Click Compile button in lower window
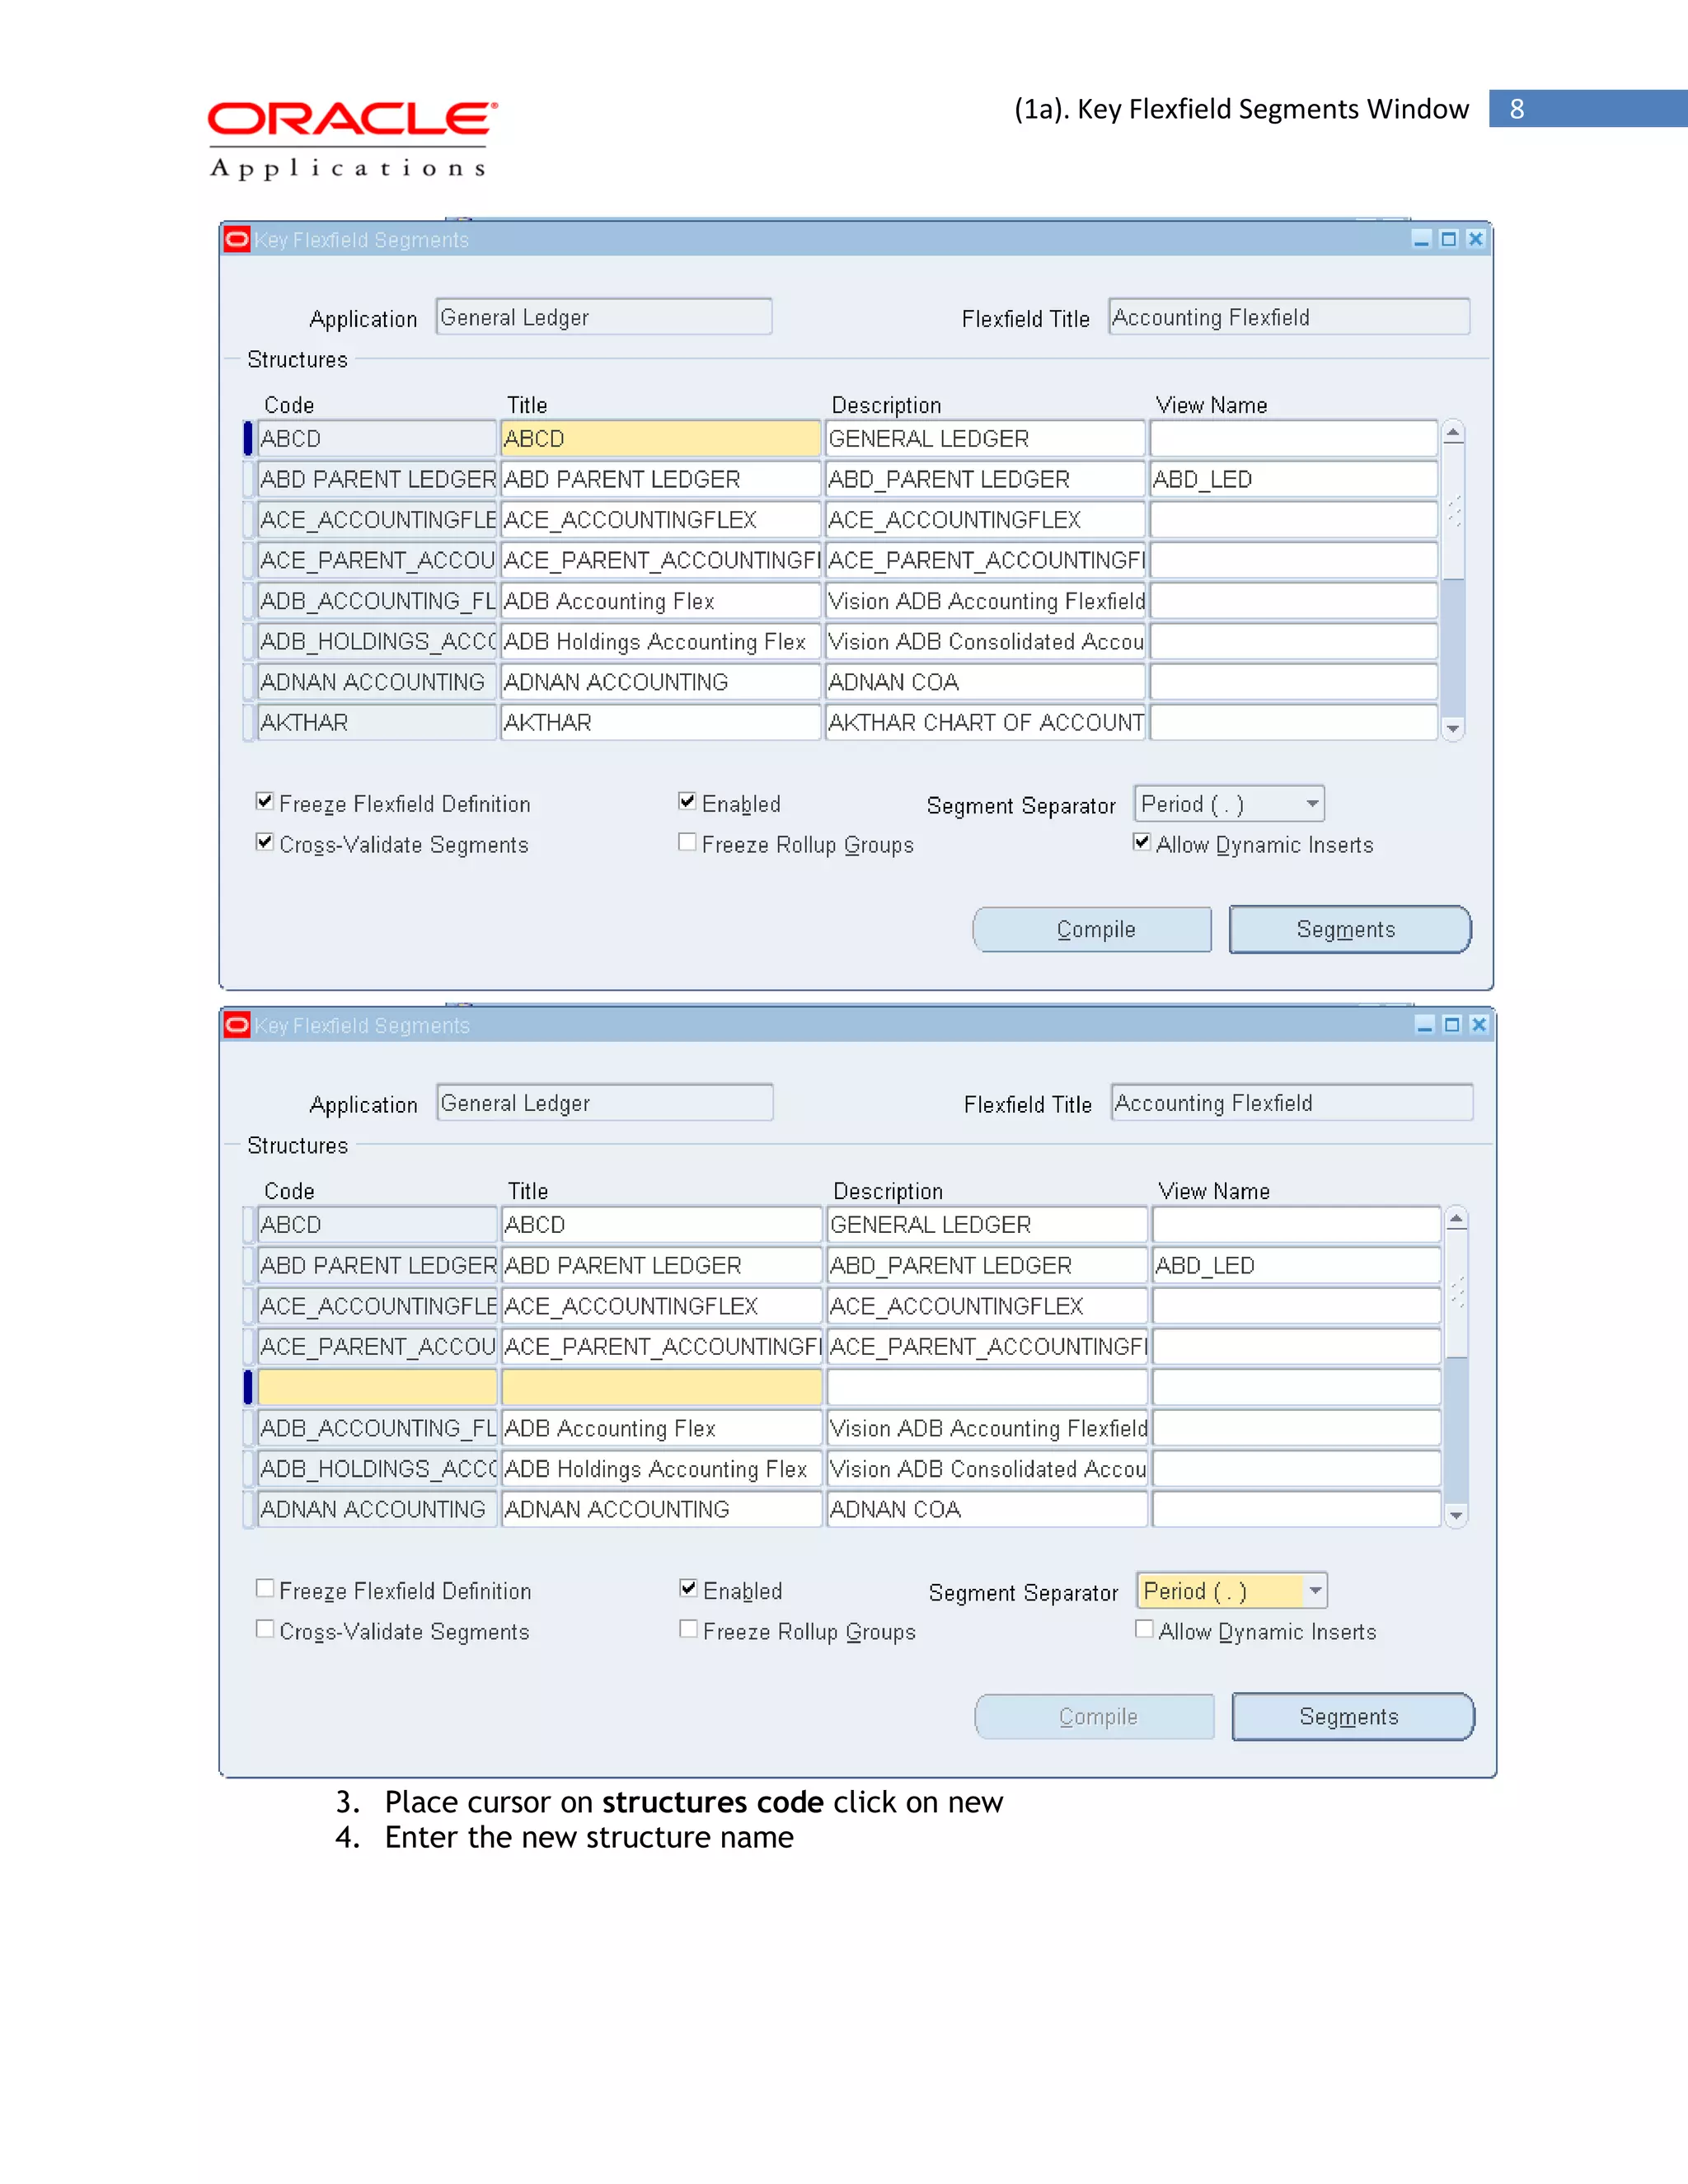Image resolution: width=1688 pixels, height=2184 pixels. click(x=1095, y=1717)
